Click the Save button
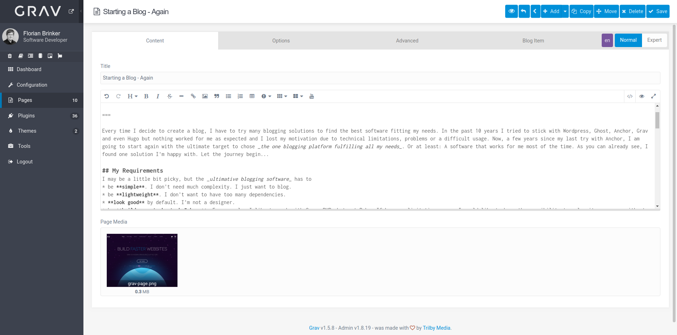 [x=658, y=11]
